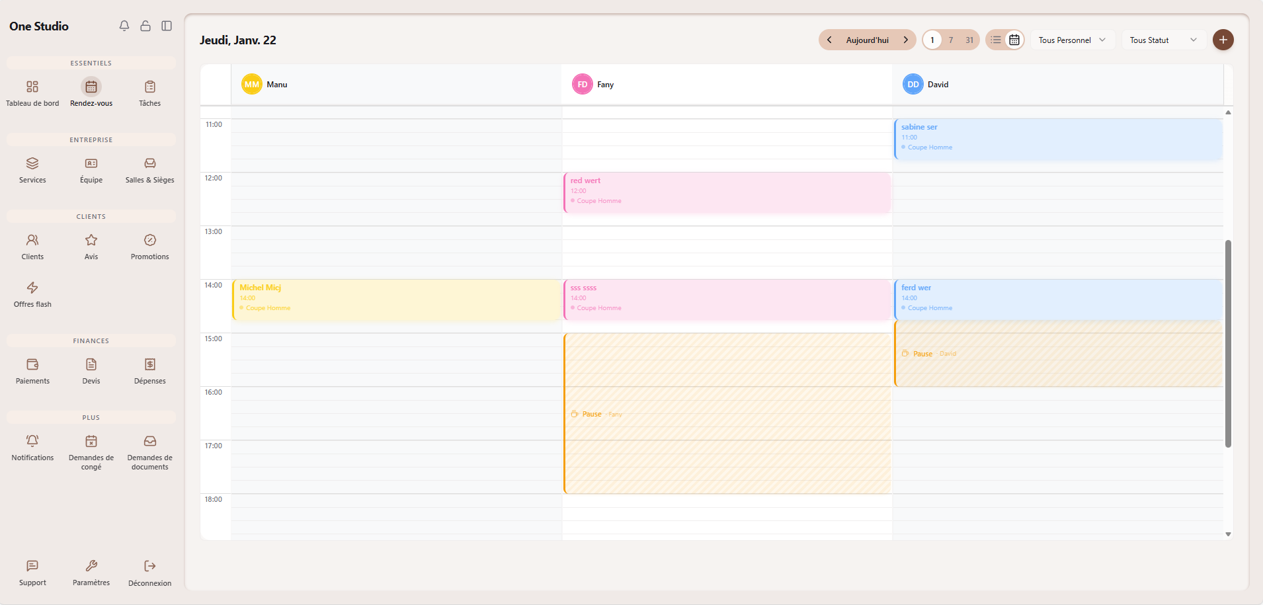Open Déconnexion to log out
The width and height of the screenshot is (1263, 605).
[x=149, y=572]
